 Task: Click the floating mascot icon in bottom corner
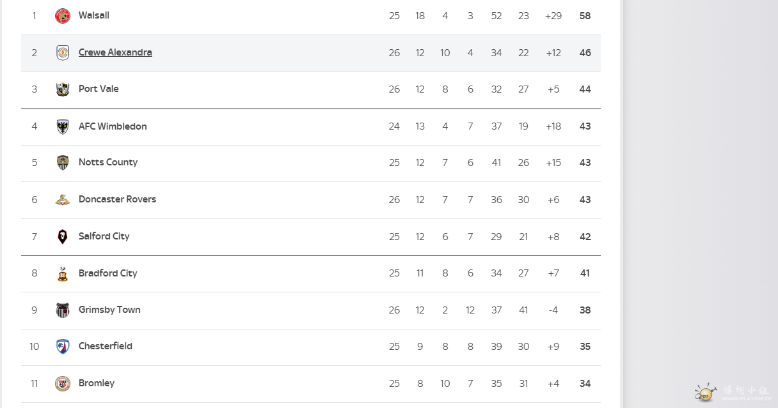click(x=706, y=393)
